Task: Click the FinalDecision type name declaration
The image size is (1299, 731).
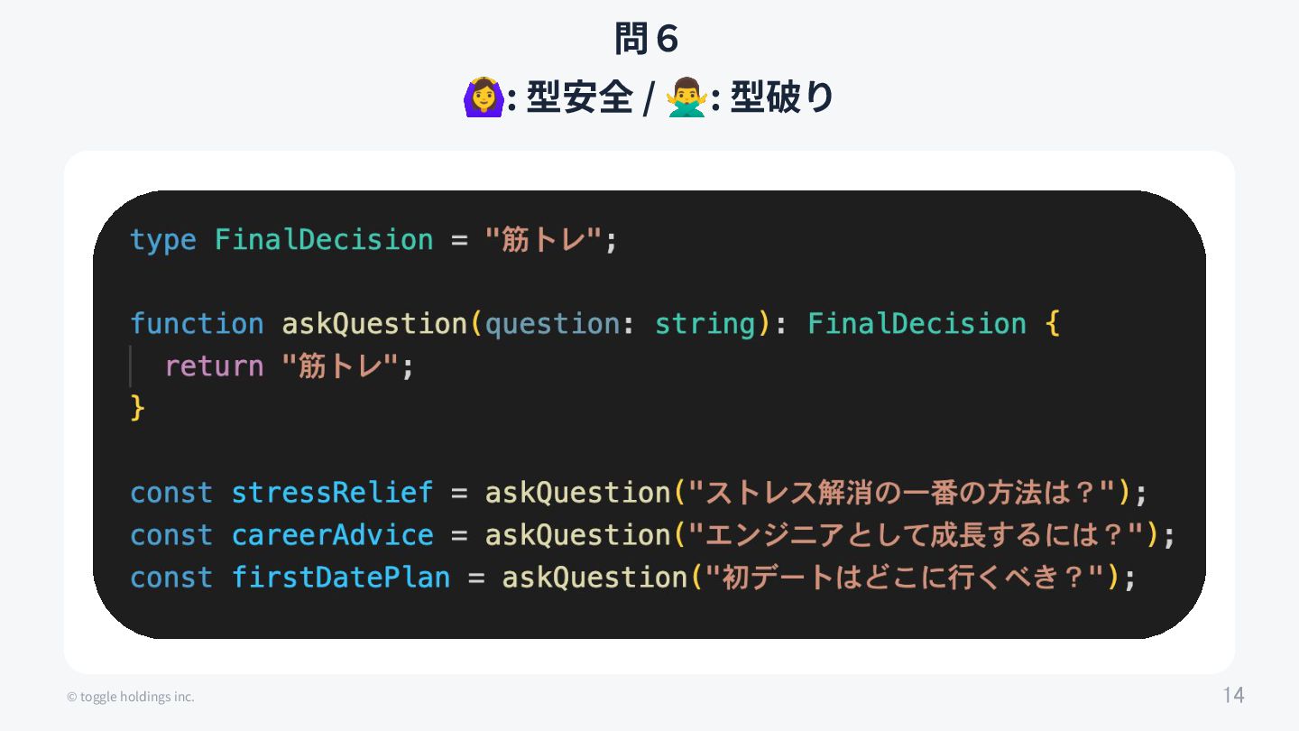Action: (324, 240)
